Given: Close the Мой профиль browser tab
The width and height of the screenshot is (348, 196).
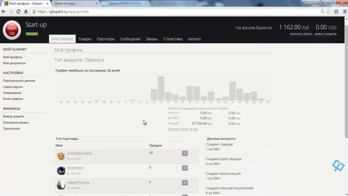Looking at the screenshot, I should 47,4.
